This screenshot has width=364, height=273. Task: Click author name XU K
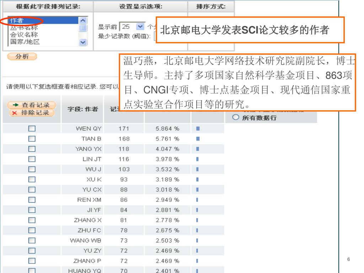[x=94, y=180]
